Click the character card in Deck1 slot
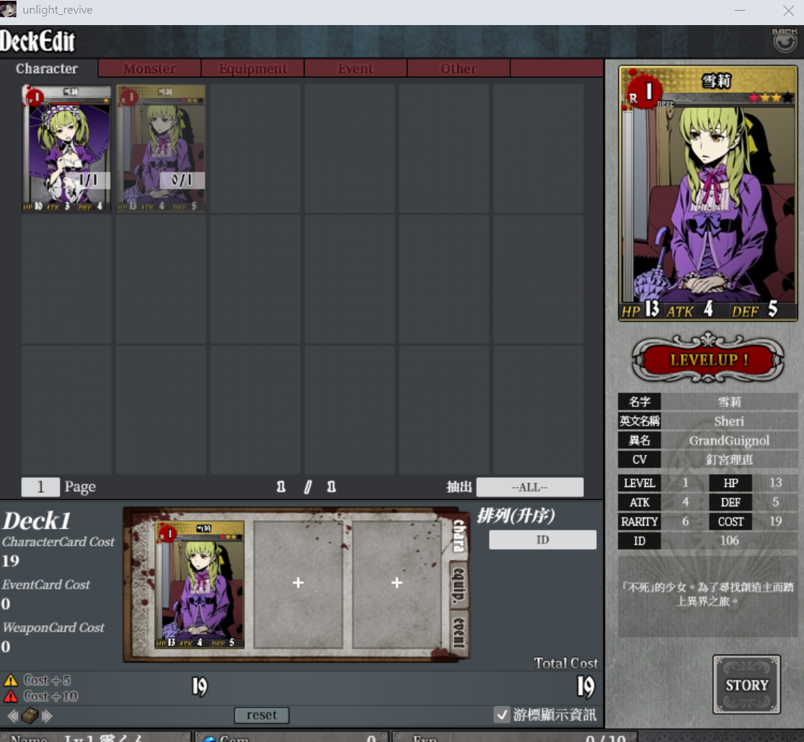This screenshot has width=804, height=742. pyautogui.click(x=199, y=584)
